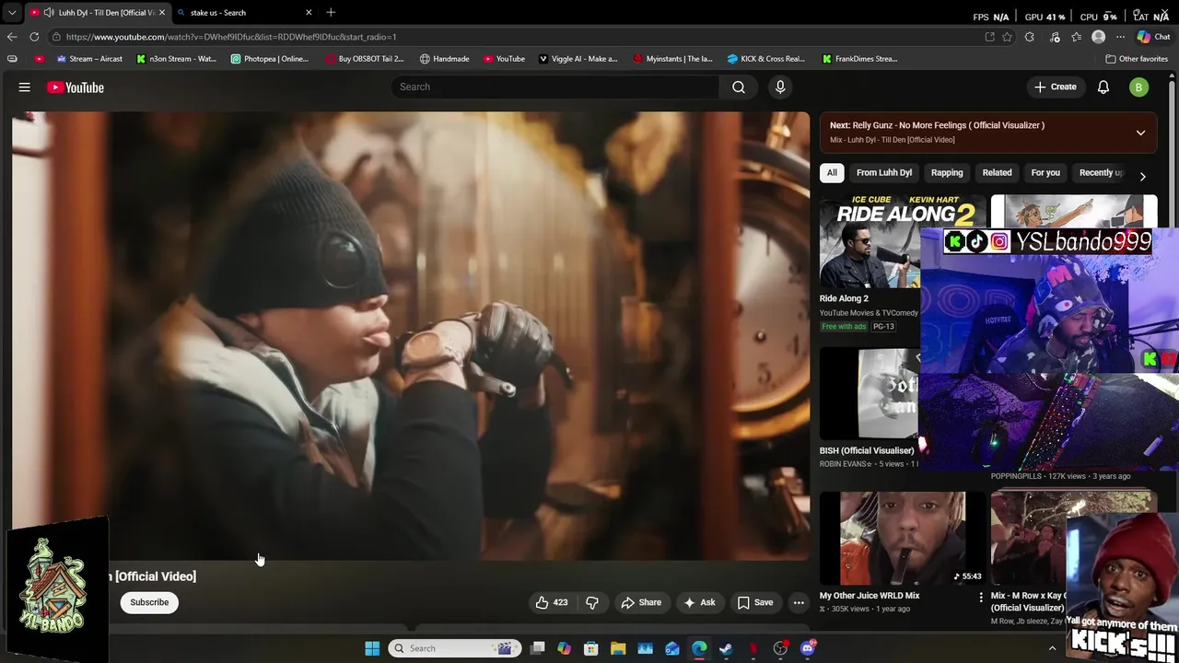Image resolution: width=1179 pixels, height=663 pixels.
Task: Like the video with 423 likes
Action: [552, 602]
